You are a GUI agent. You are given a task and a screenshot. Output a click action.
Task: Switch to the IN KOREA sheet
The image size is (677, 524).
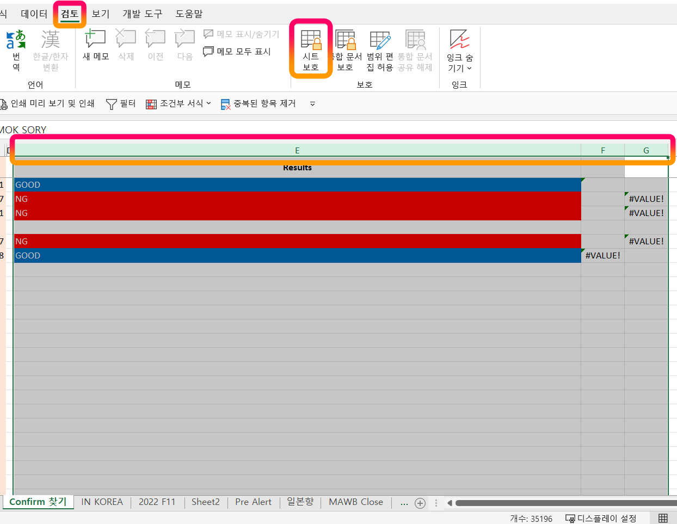(102, 502)
